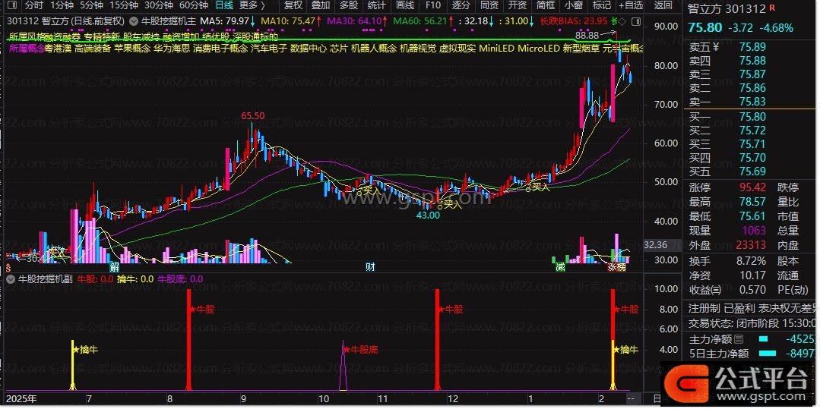Open the 日 period selector at bottom right
The image size is (820, 409).
tap(657, 398)
